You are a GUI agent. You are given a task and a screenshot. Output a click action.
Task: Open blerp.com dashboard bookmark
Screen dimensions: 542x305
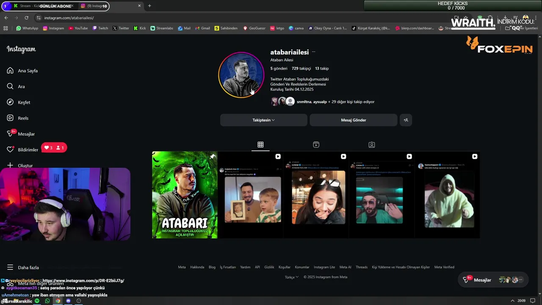415,28
